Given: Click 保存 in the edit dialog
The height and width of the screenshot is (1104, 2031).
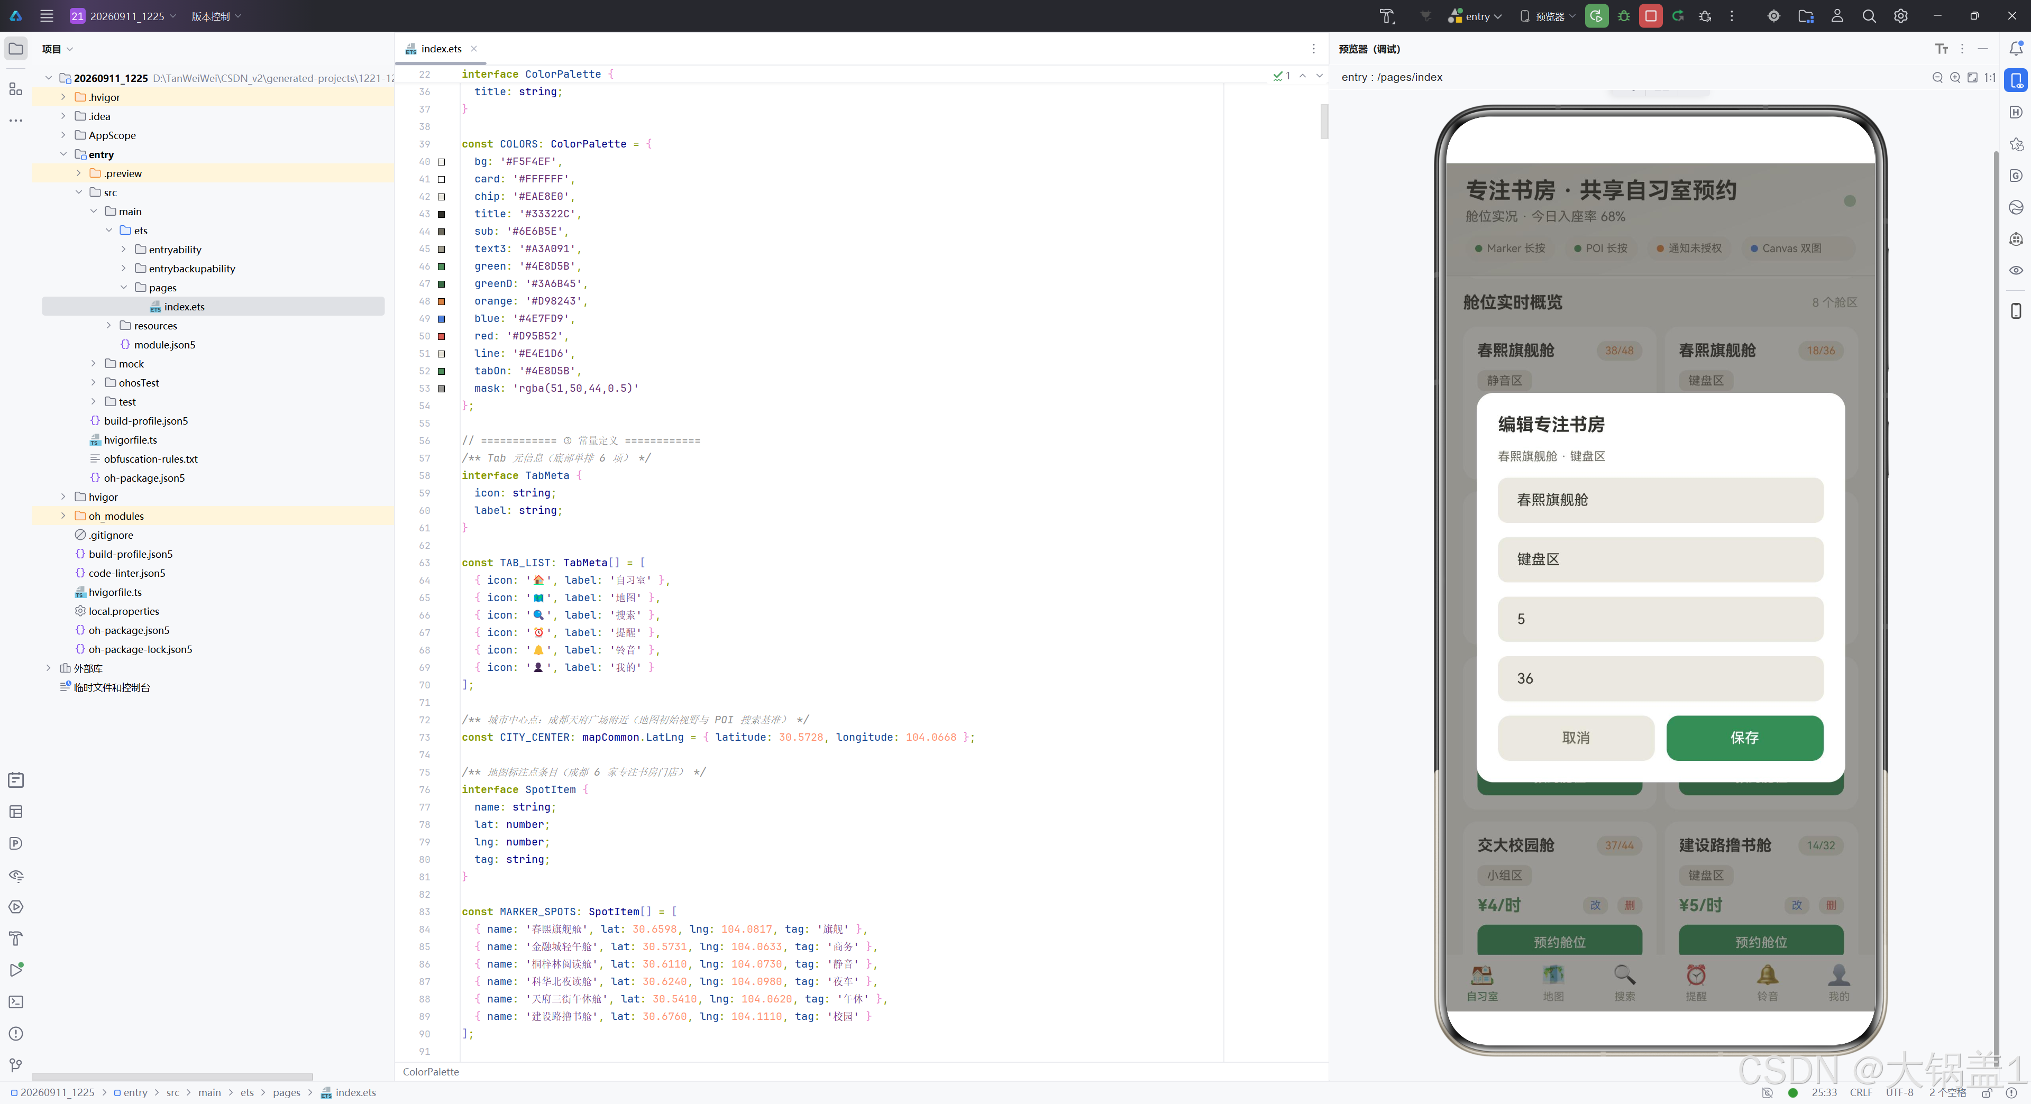Looking at the screenshot, I should pos(1745,738).
